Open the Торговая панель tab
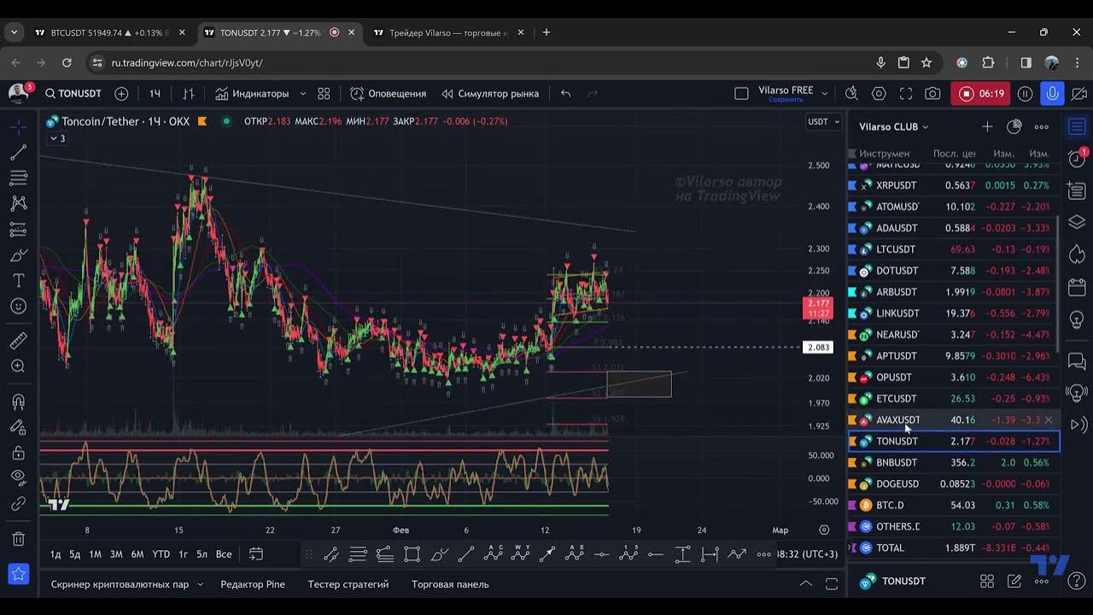The height and width of the screenshot is (615, 1093). (450, 584)
